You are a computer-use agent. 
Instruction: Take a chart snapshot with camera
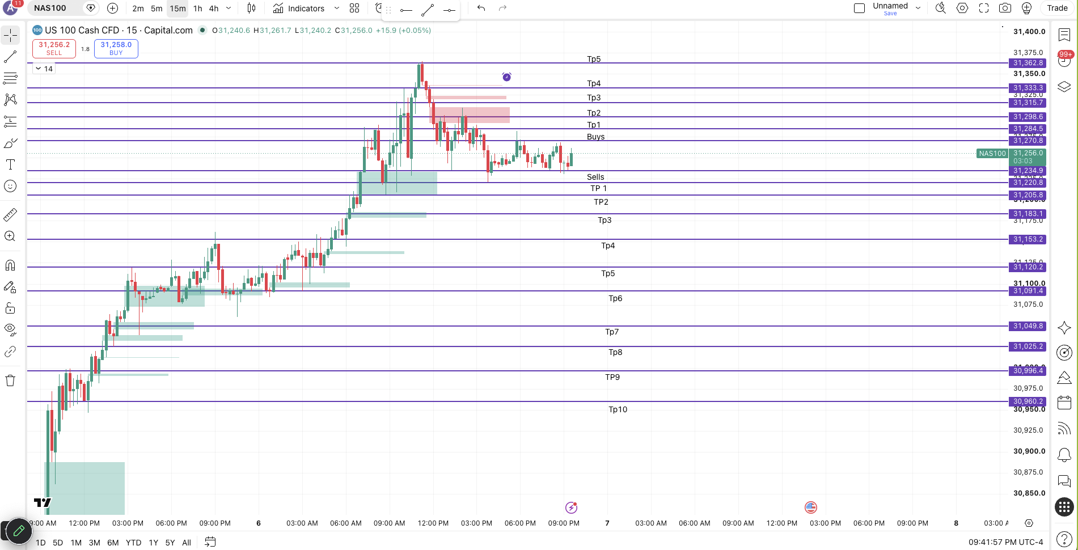coord(1005,8)
